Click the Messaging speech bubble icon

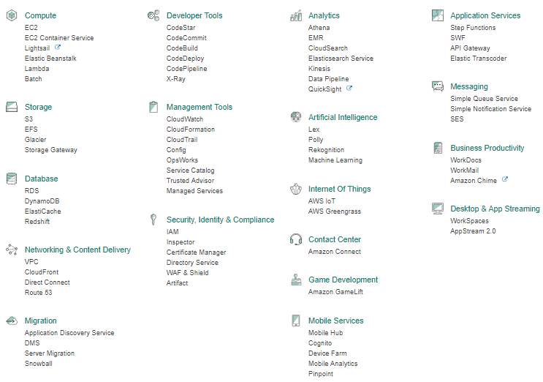pos(438,86)
